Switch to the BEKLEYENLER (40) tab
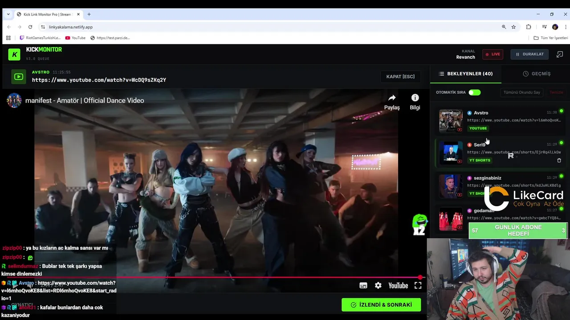Image resolution: width=570 pixels, height=320 pixels. (465, 74)
